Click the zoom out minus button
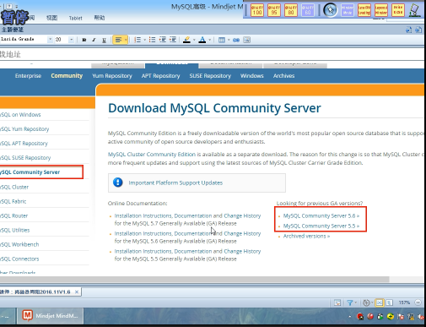The height and width of the screenshot is (327, 426). pyautogui.click(x=418, y=302)
